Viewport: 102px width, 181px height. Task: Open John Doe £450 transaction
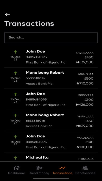51,57
